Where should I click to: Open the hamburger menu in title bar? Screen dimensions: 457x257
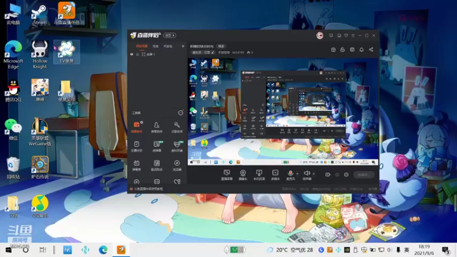click(353, 35)
